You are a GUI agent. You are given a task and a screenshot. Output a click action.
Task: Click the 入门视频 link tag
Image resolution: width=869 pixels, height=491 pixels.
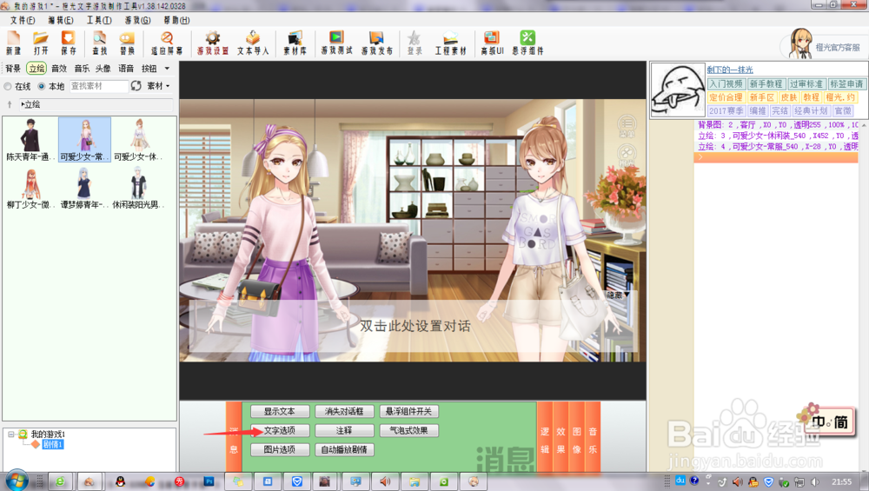click(726, 83)
